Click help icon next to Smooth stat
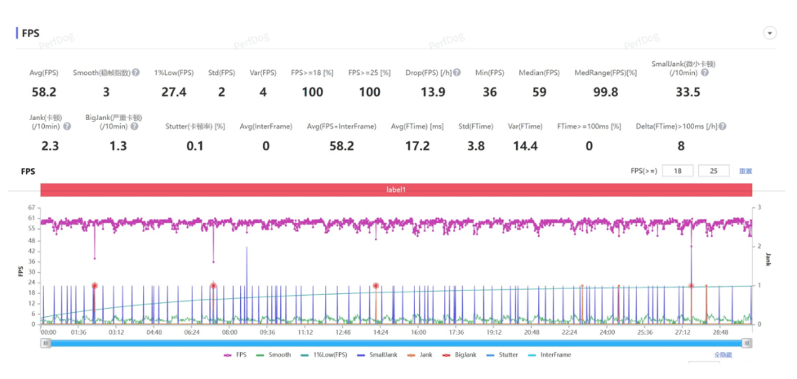The image size is (797, 379). pyautogui.click(x=136, y=73)
